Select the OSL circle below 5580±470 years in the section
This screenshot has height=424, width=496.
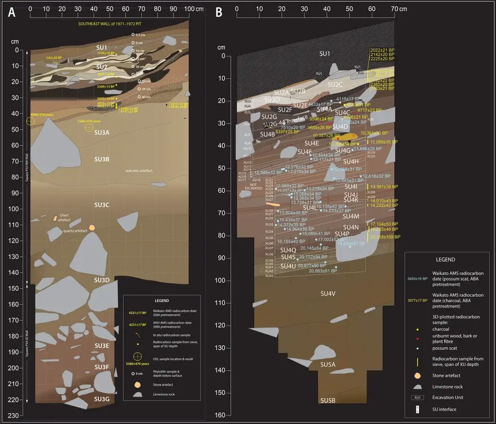point(89,127)
